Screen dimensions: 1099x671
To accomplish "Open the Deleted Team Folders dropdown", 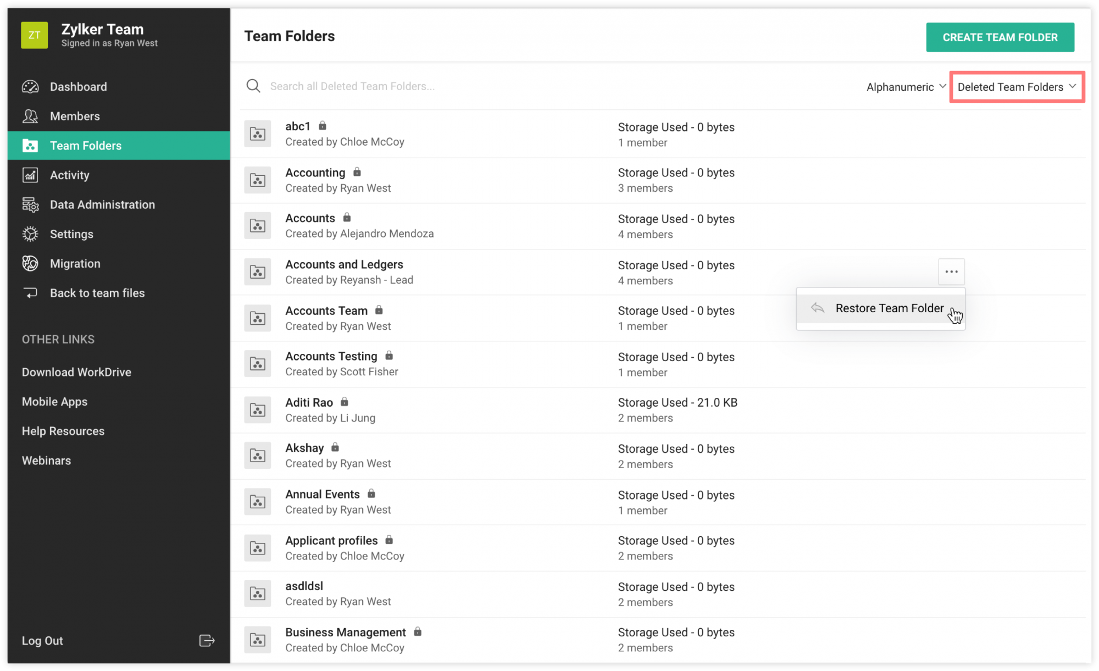I will click(1016, 86).
